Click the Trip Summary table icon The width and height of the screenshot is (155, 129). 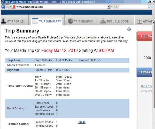click(35, 21)
